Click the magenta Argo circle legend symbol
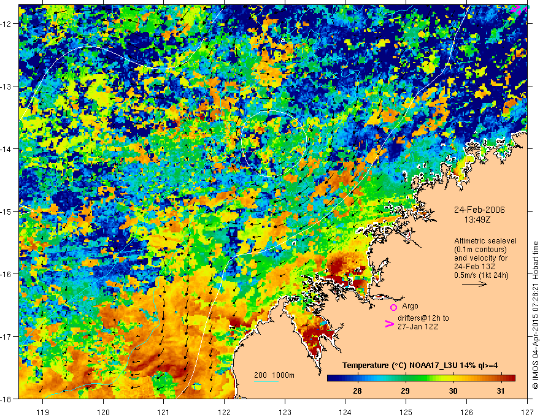Image resolution: width=540 pixels, height=417 pixels. [x=393, y=307]
